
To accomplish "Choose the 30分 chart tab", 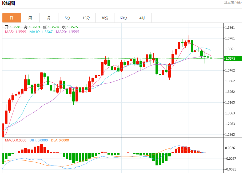I will (105, 18).
